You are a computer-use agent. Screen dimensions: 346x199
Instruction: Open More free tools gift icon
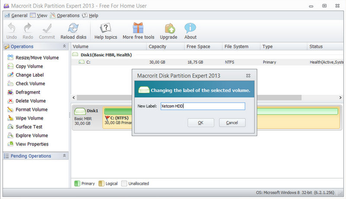pyautogui.click(x=138, y=28)
